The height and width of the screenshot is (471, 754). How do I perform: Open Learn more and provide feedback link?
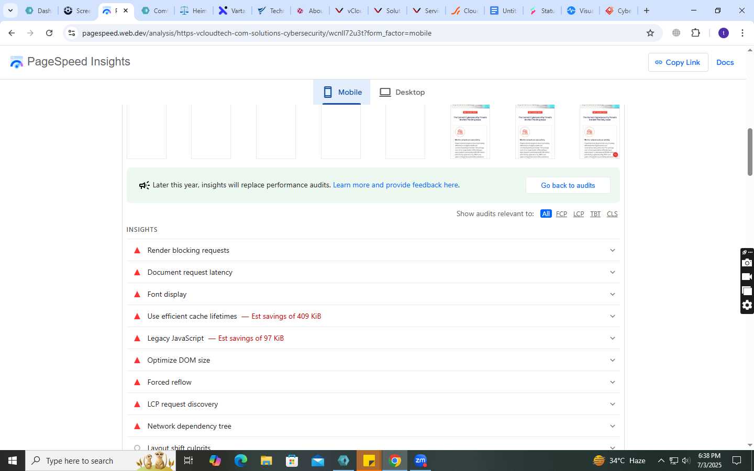pos(395,185)
